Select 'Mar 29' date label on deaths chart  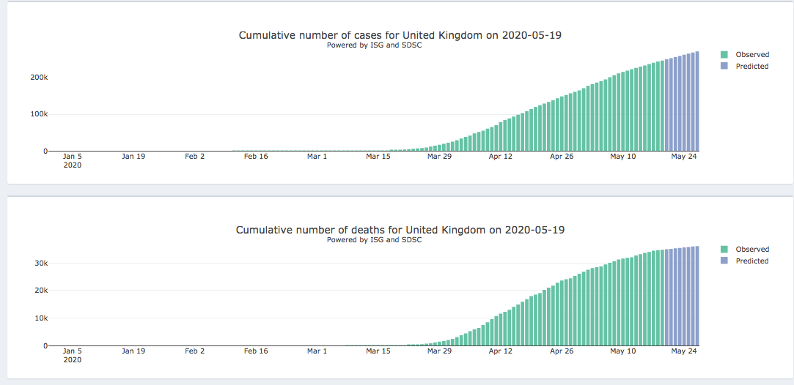(x=439, y=351)
